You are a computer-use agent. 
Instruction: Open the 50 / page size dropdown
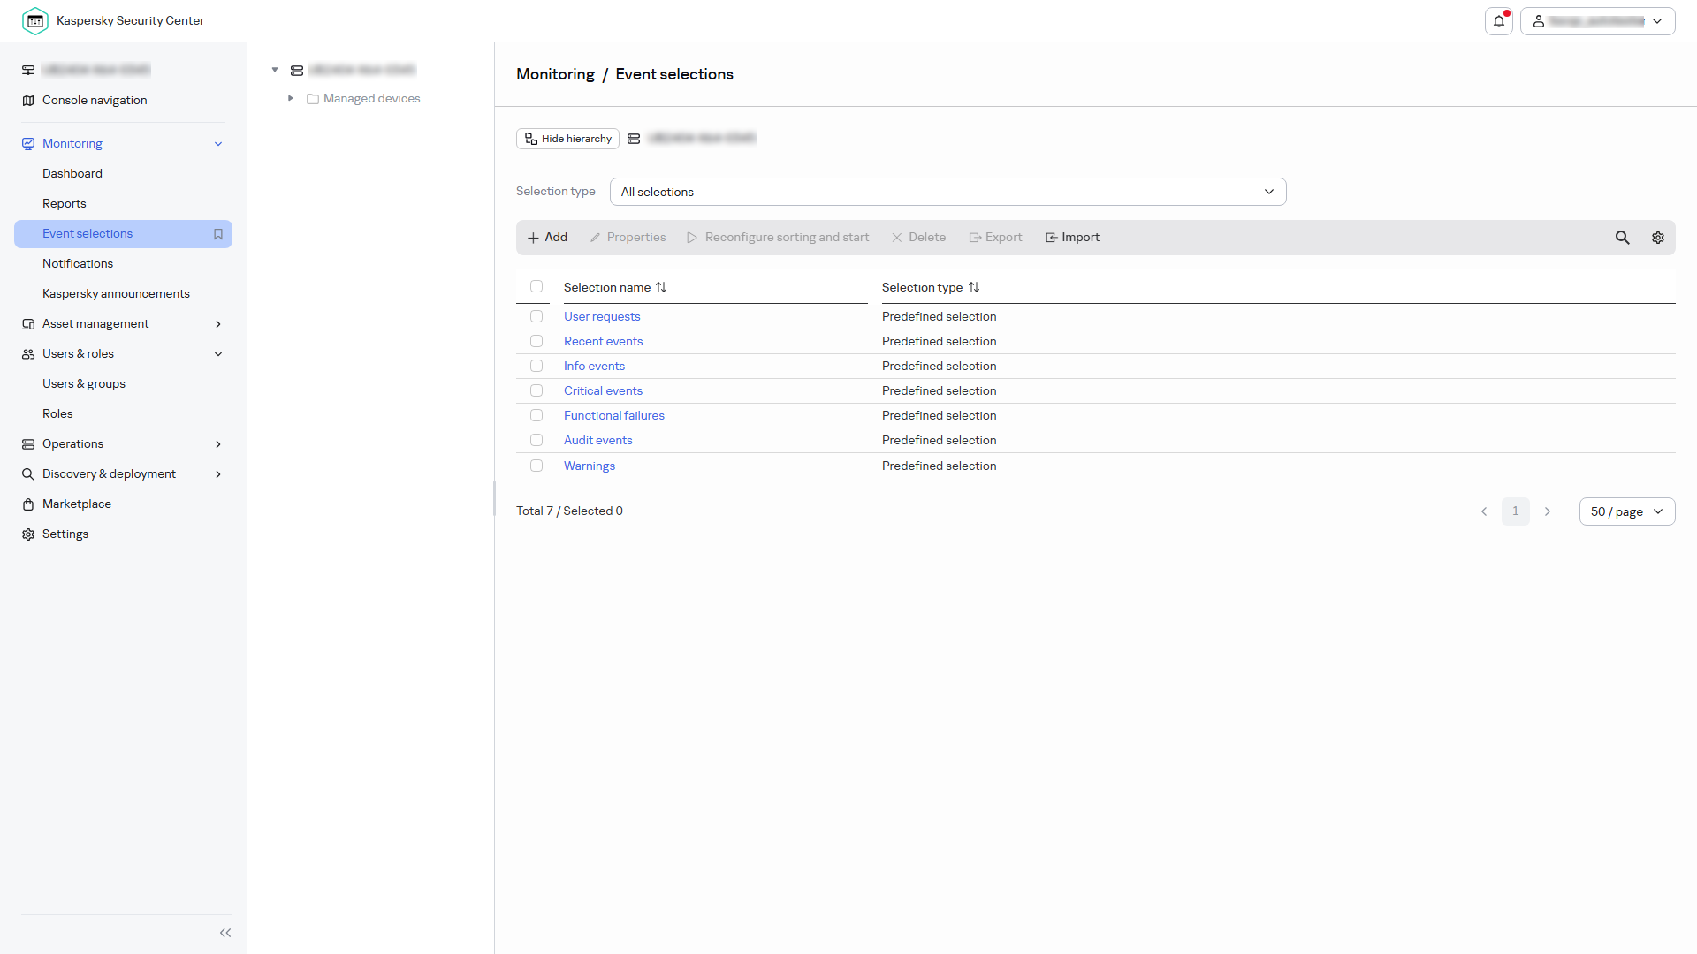point(1626,511)
